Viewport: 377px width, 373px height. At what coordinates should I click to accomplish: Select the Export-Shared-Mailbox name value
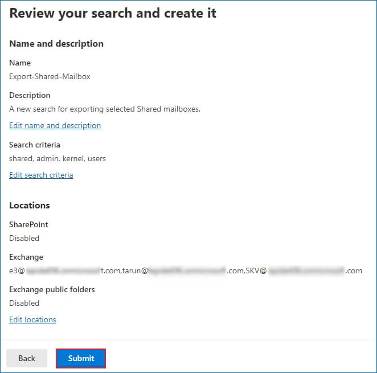coord(50,76)
